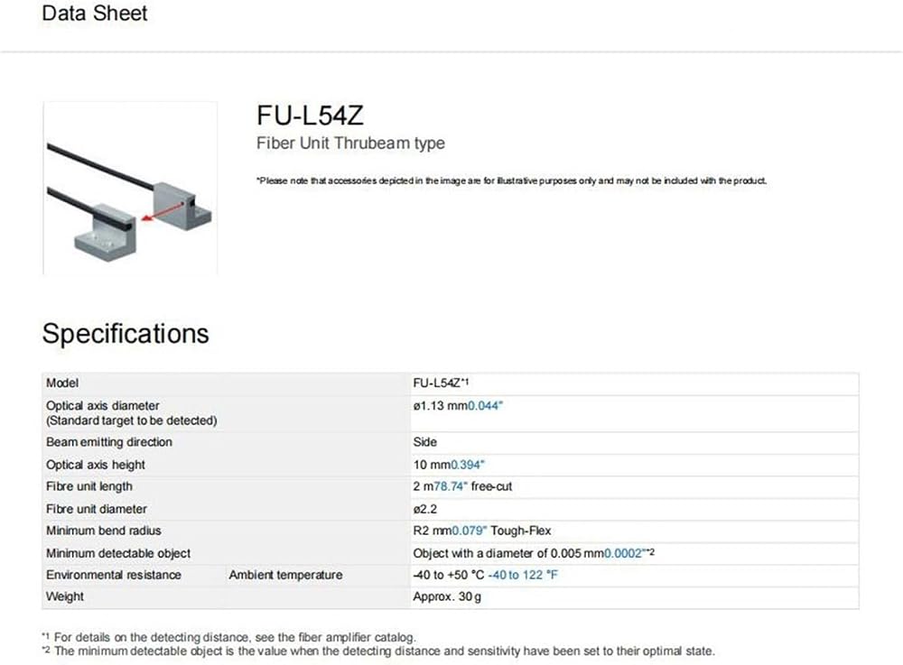Click the 'Specifications' section heading
Screen dimensions: 903x665
[126, 334]
